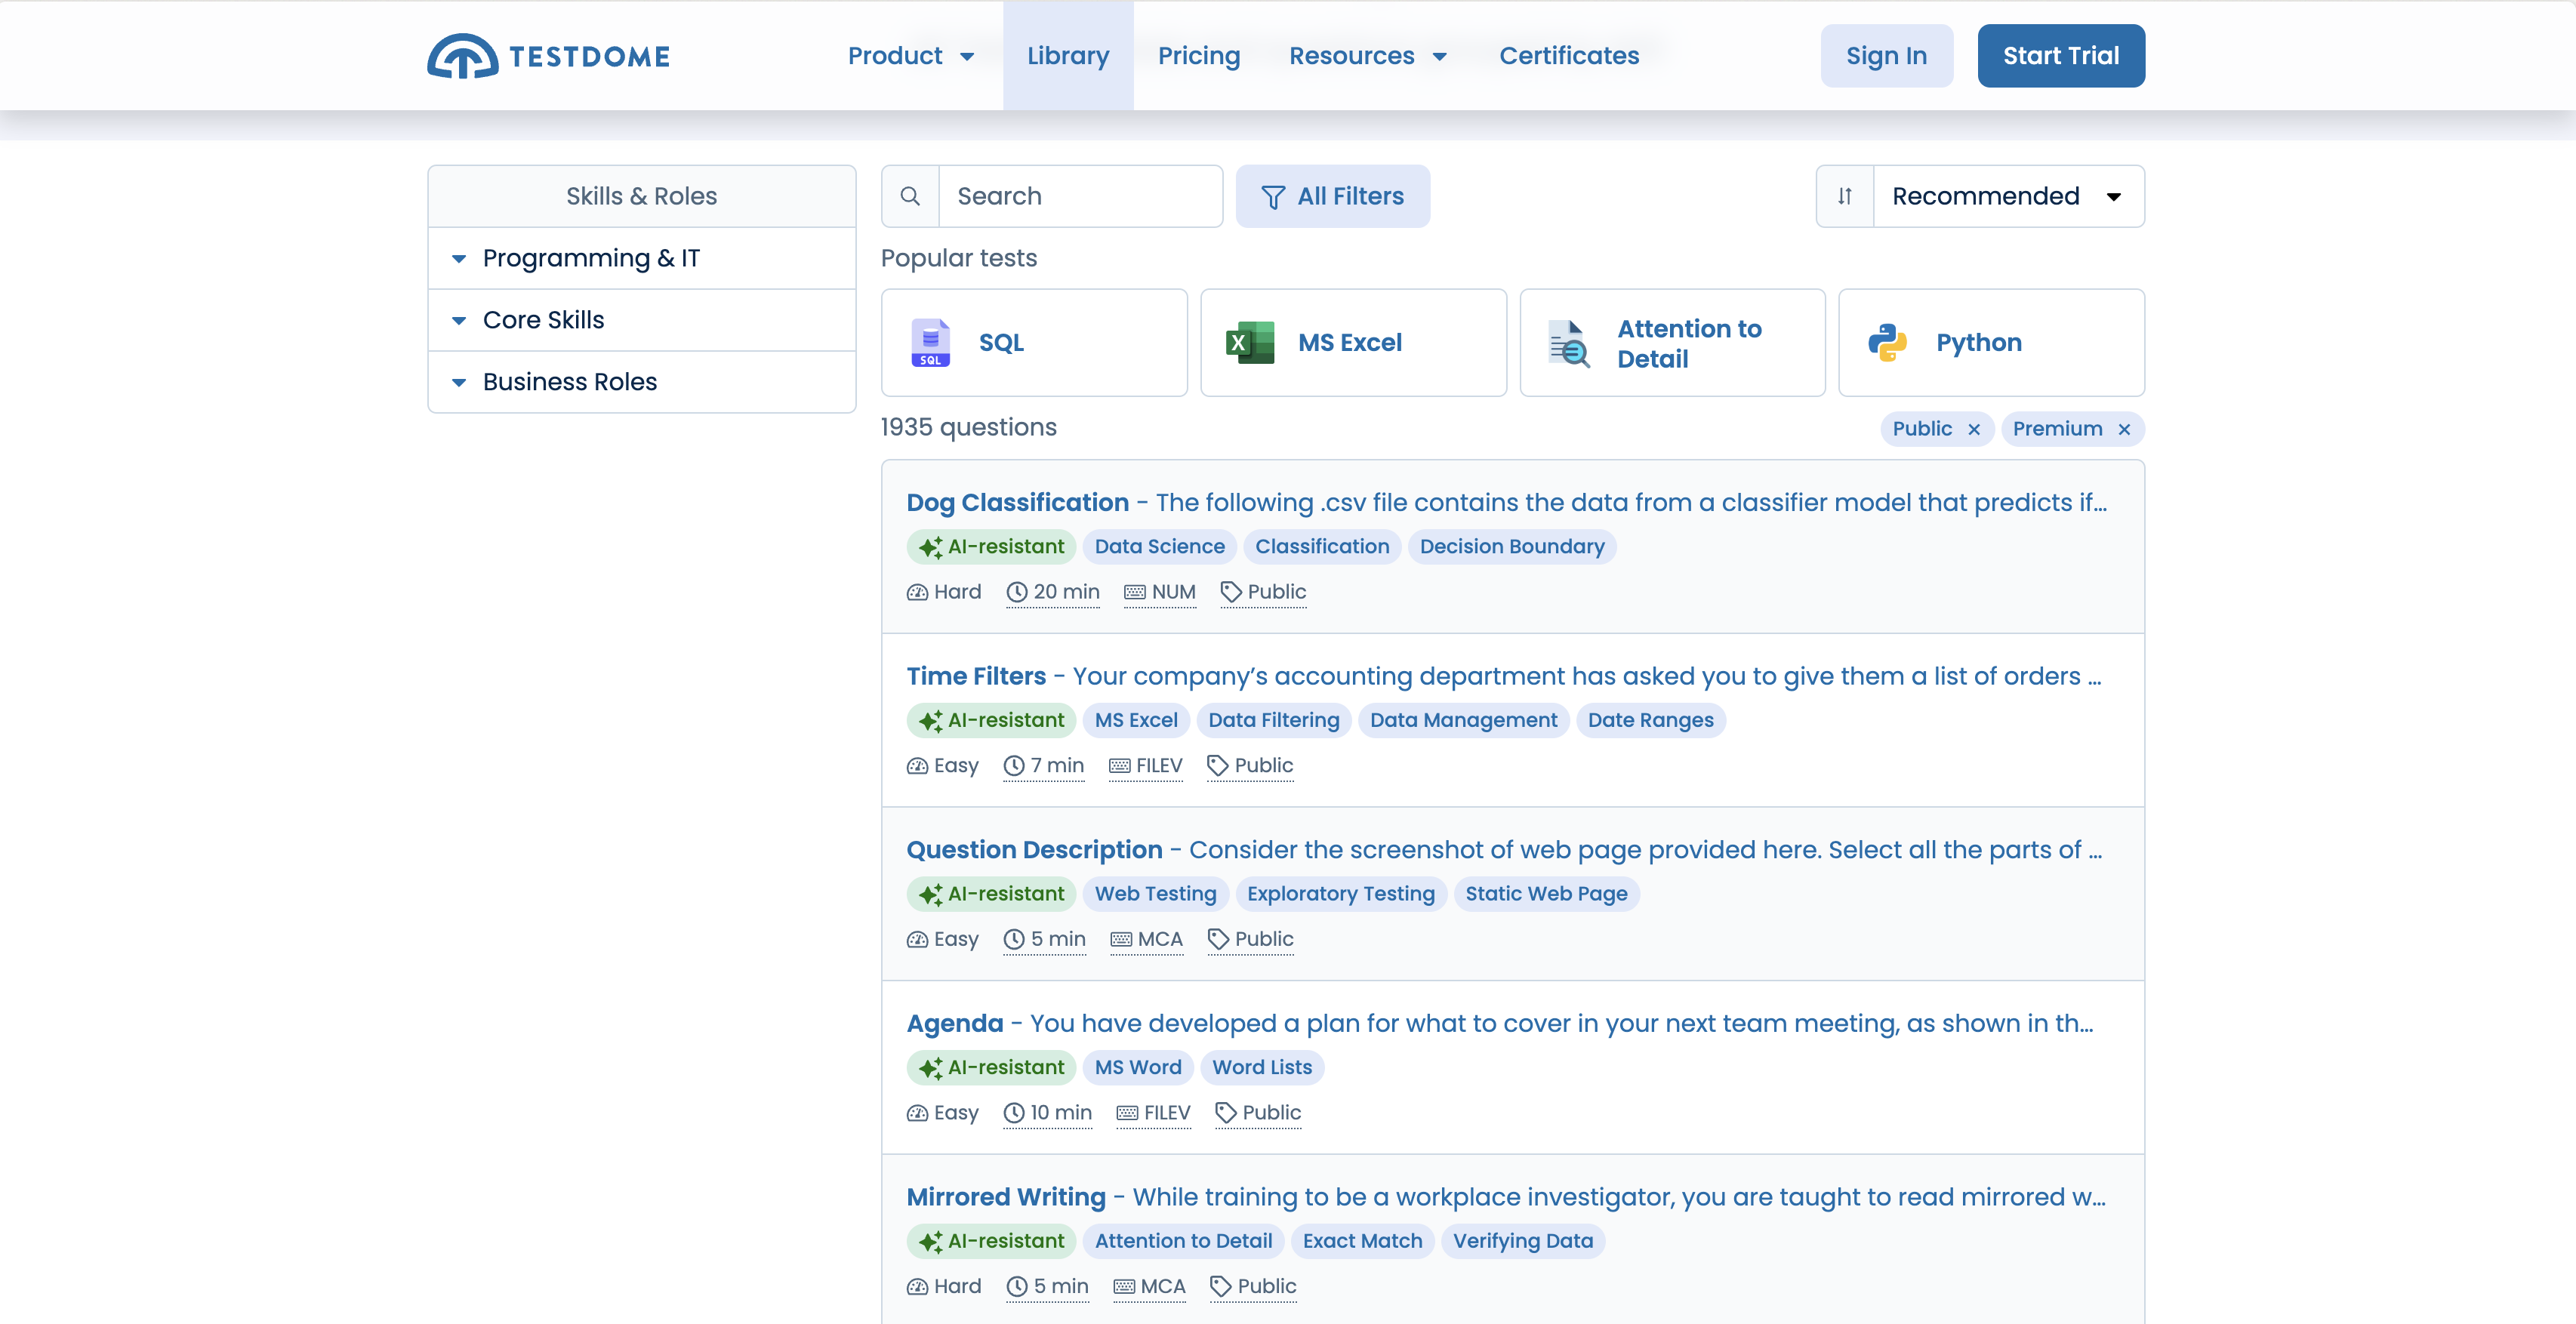Viewport: 2576px width, 1324px height.
Task: Remove the Public filter chip
Action: click(x=1974, y=429)
